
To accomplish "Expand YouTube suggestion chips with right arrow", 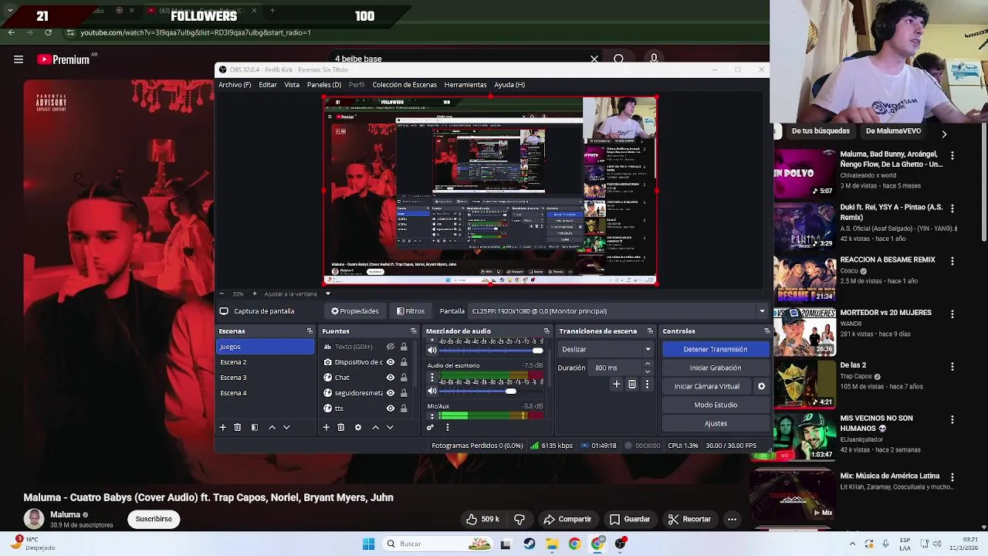I will click(x=943, y=134).
